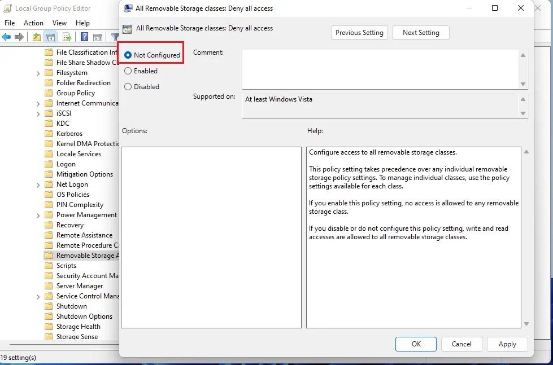Image resolution: width=553 pixels, height=365 pixels.
Task: Toggle the Show/Hide Console Tree toolbar icon
Action: 50,37
